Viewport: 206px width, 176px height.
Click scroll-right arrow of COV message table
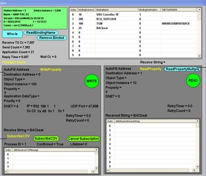point(93,171)
